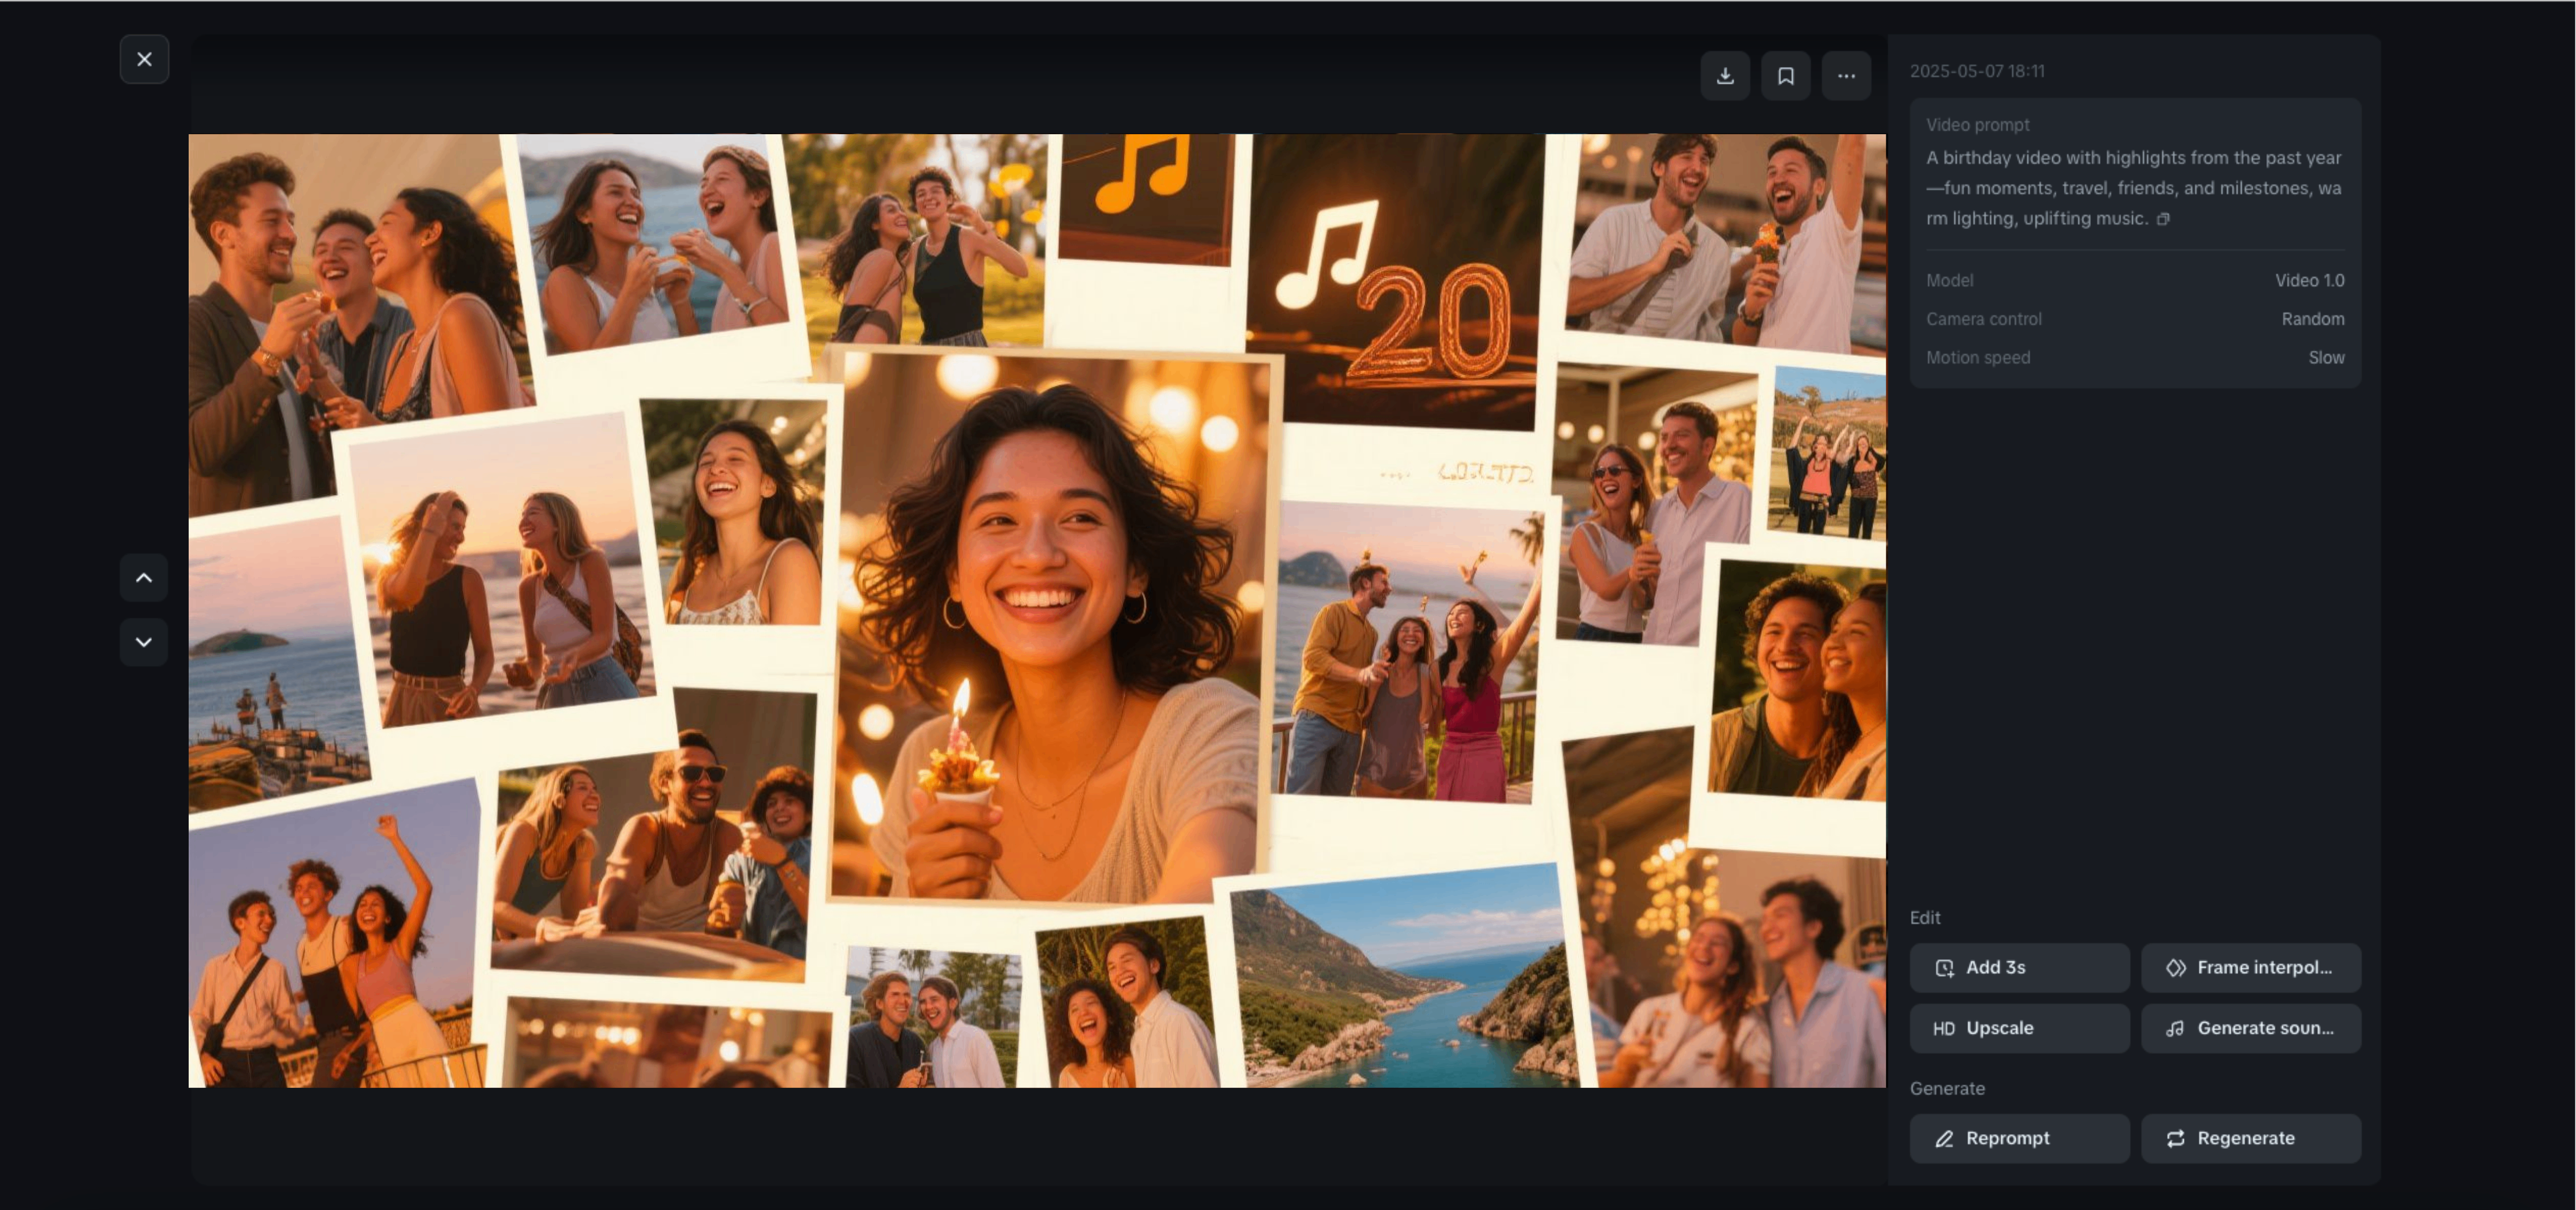Copy the video prompt text icon
Screen dimensions: 2576x1210
pos(2163,219)
